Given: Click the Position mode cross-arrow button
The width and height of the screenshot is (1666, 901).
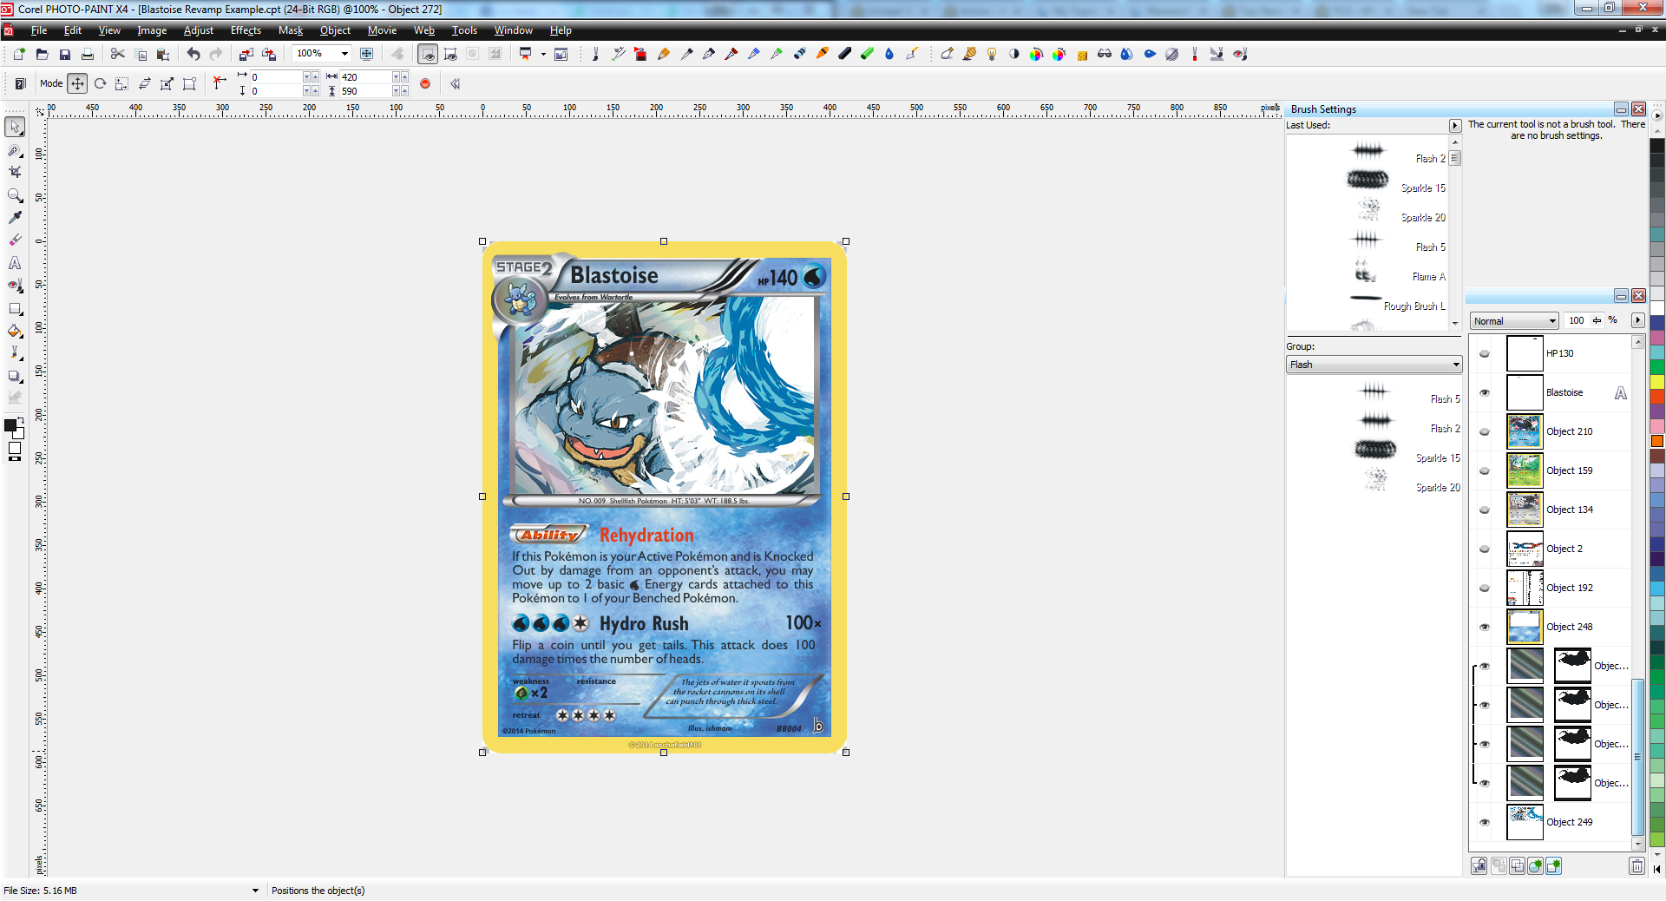Looking at the screenshot, I should click(x=77, y=83).
